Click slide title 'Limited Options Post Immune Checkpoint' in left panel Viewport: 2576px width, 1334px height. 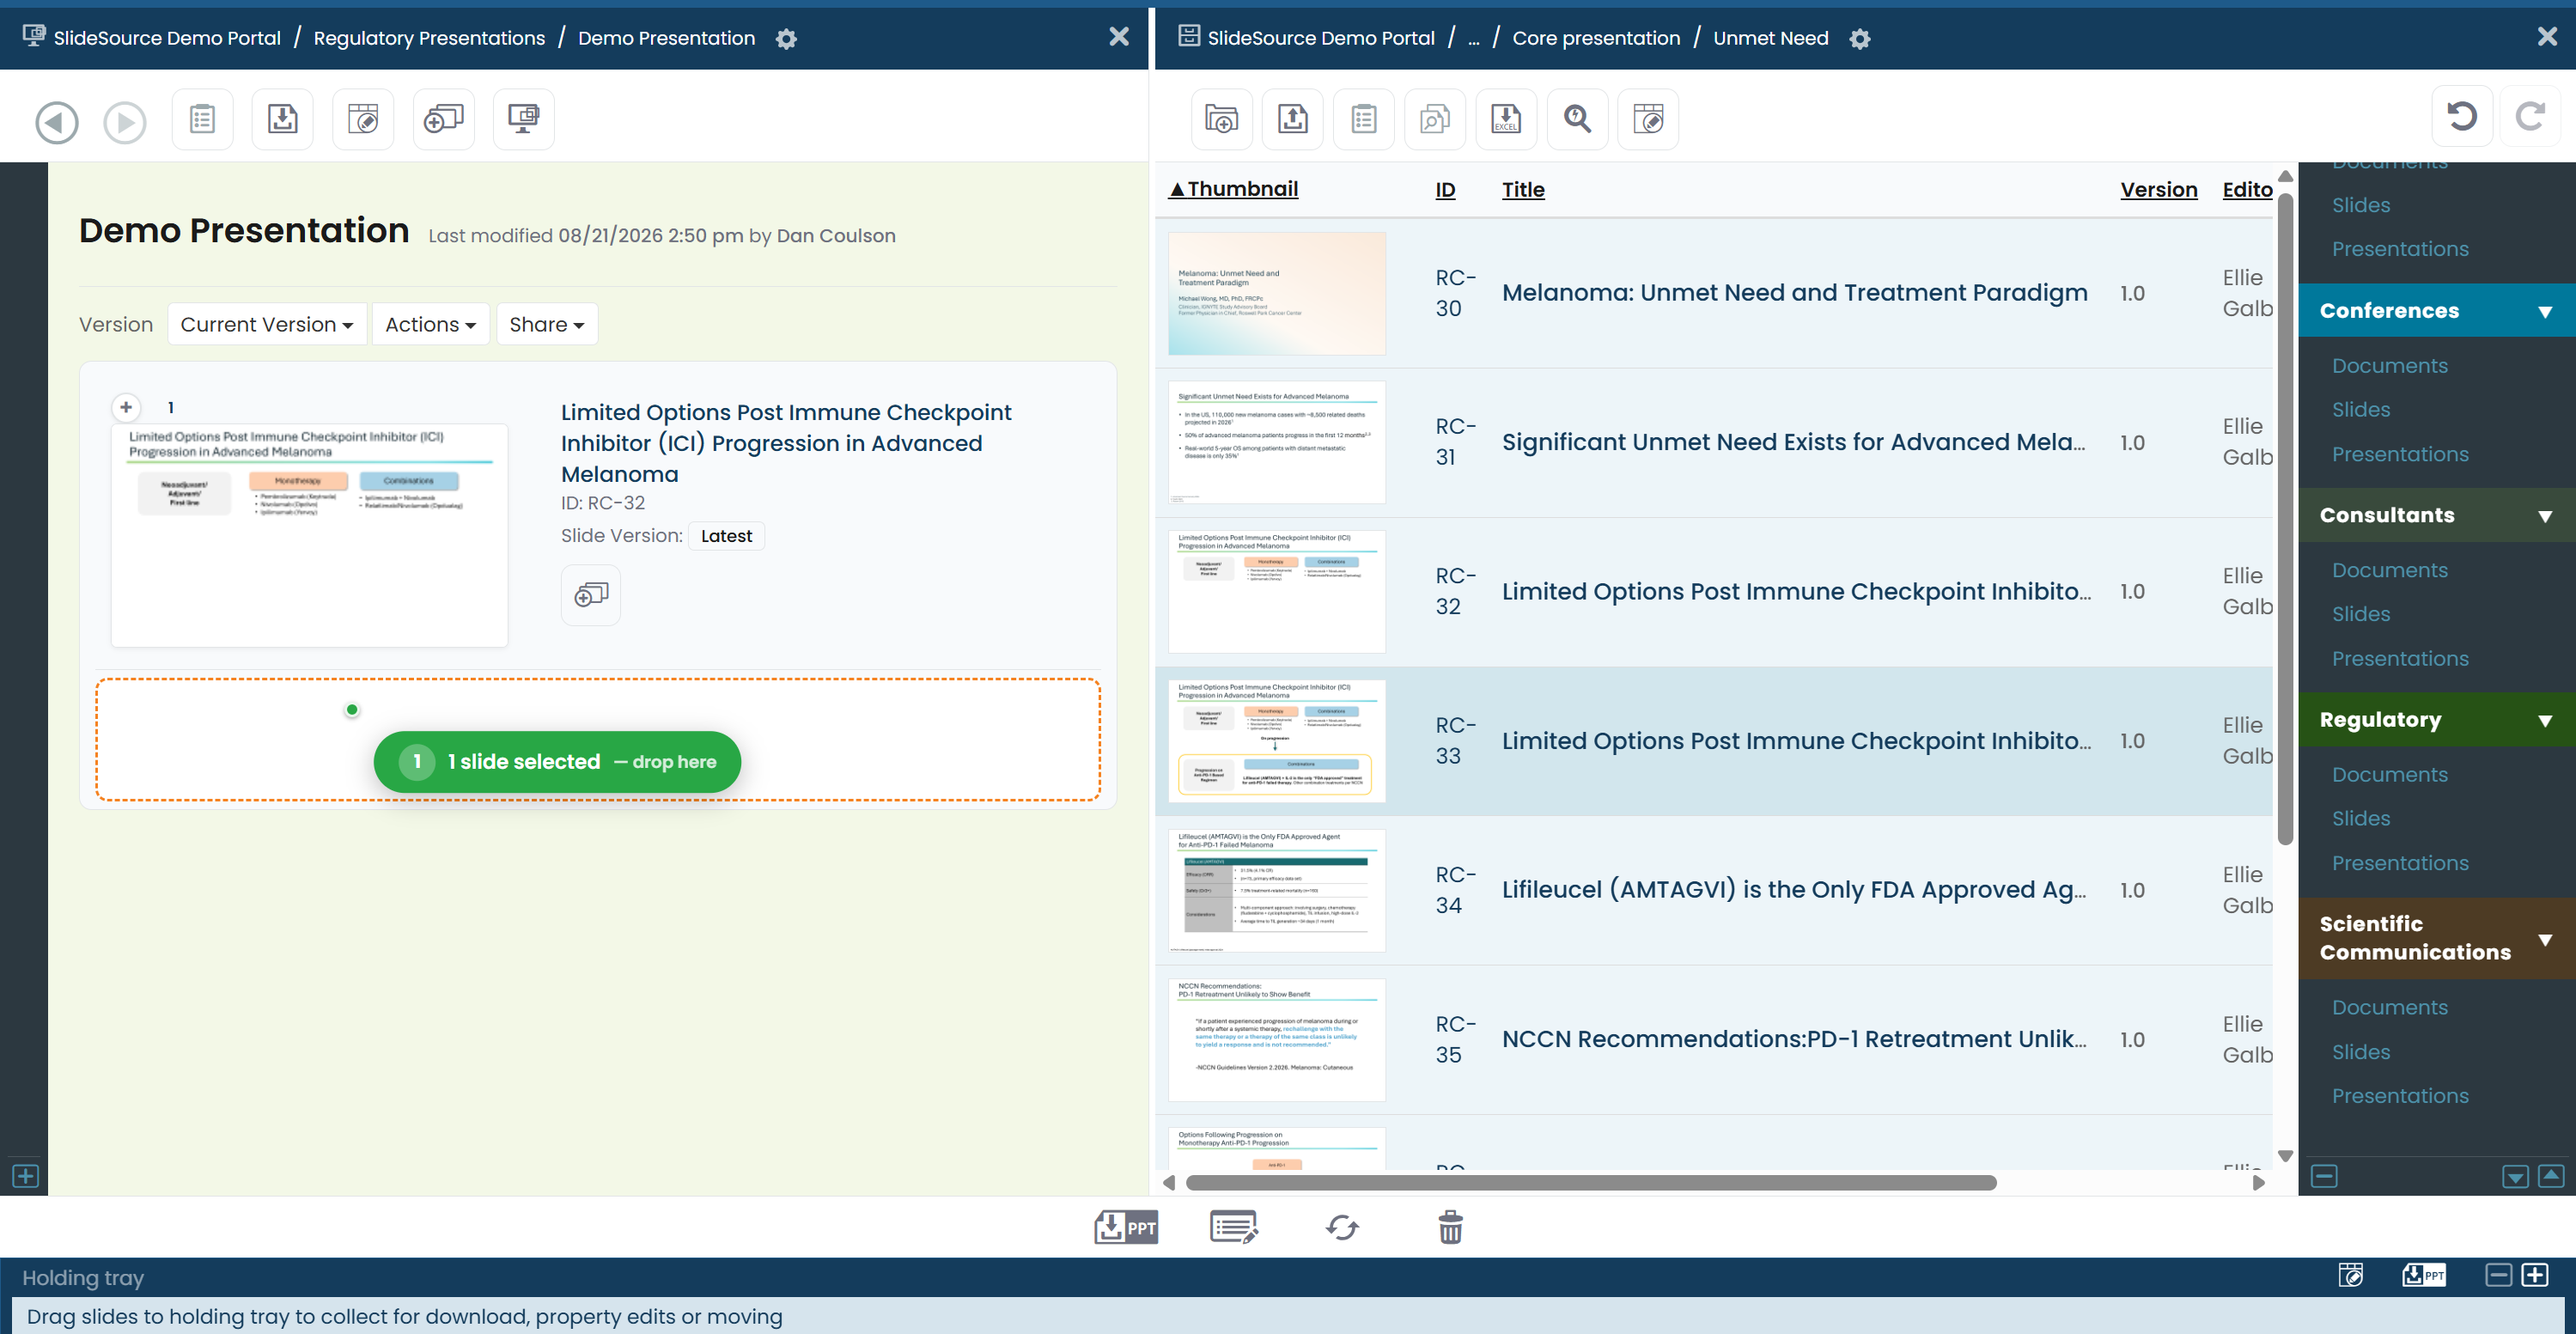click(786, 443)
